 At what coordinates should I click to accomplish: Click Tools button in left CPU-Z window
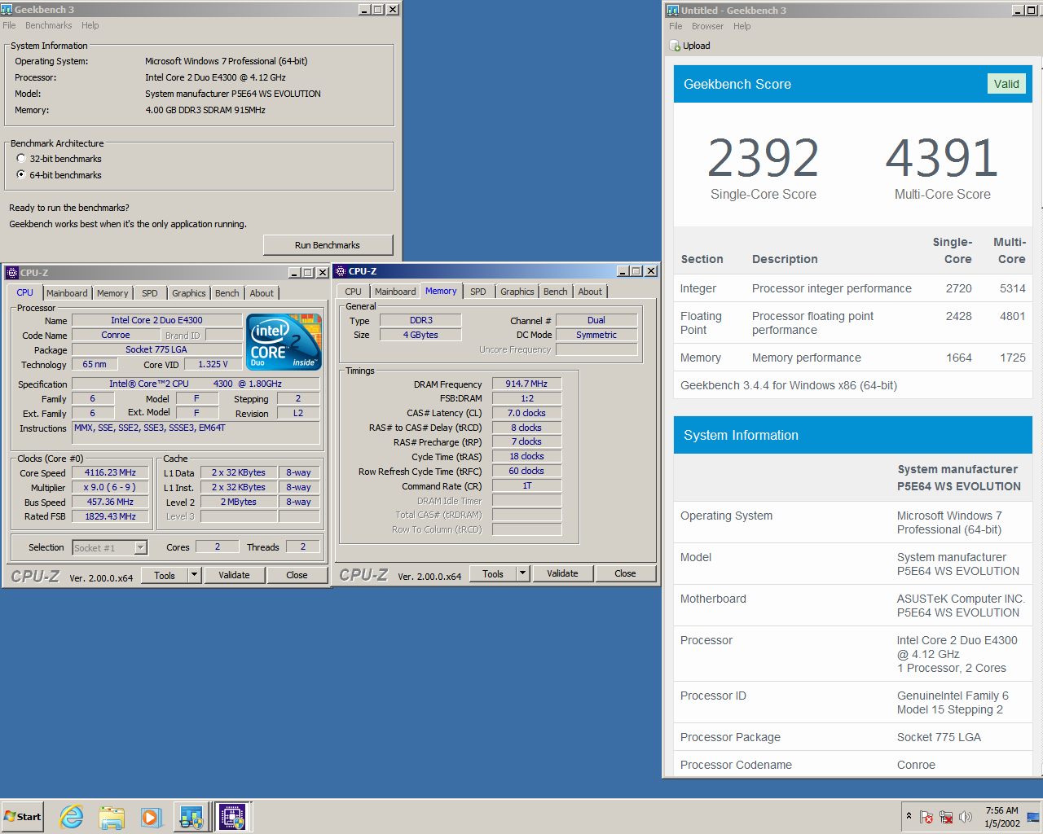click(165, 575)
